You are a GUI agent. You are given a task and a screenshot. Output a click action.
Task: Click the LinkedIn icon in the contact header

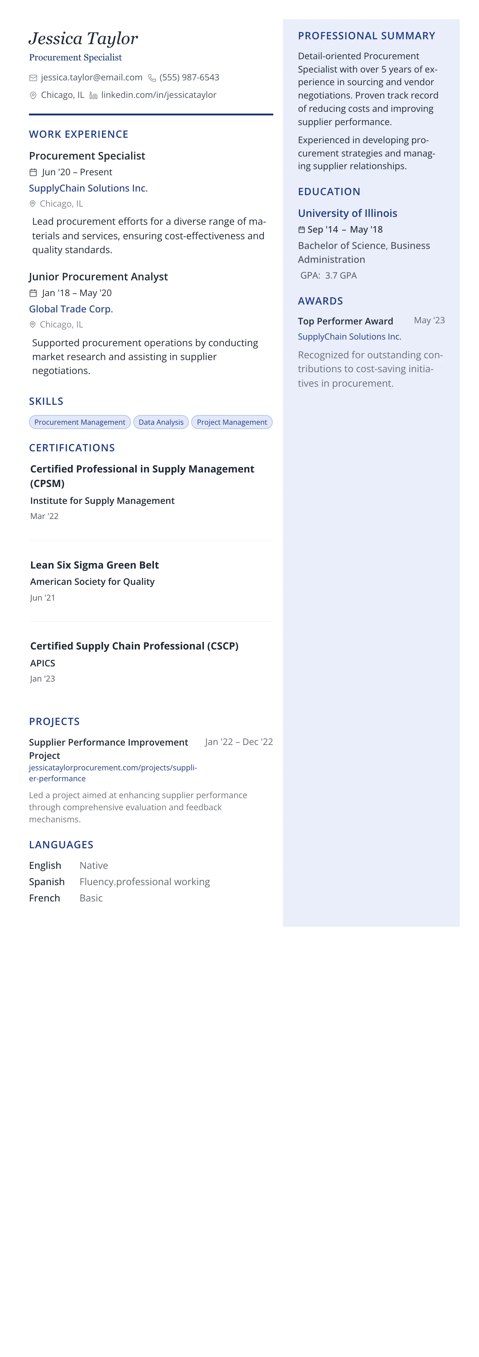[x=94, y=95]
